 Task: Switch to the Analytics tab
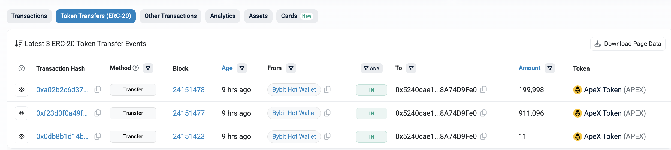click(222, 16)
